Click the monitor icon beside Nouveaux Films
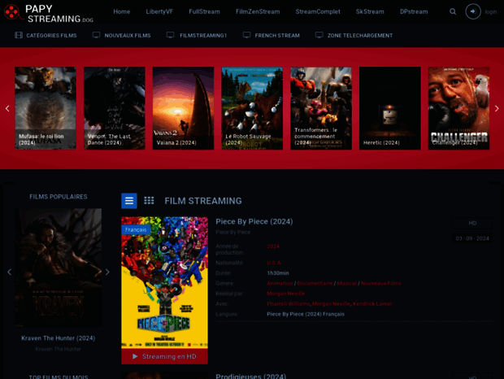The width and height of the screenshot is (504, 379). [96, 35]
